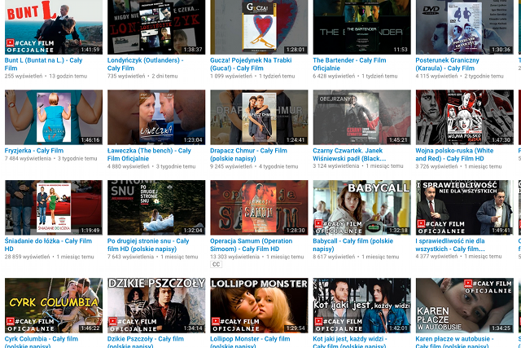
Task: Open the Śniadanie do łóżka thumbnail
Action: pos(54,208)
